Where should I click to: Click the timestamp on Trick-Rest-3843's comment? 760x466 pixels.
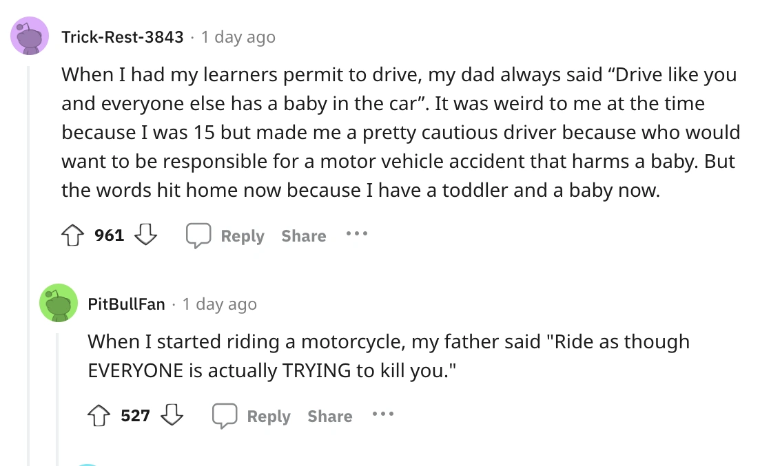(x=238, y=37)
